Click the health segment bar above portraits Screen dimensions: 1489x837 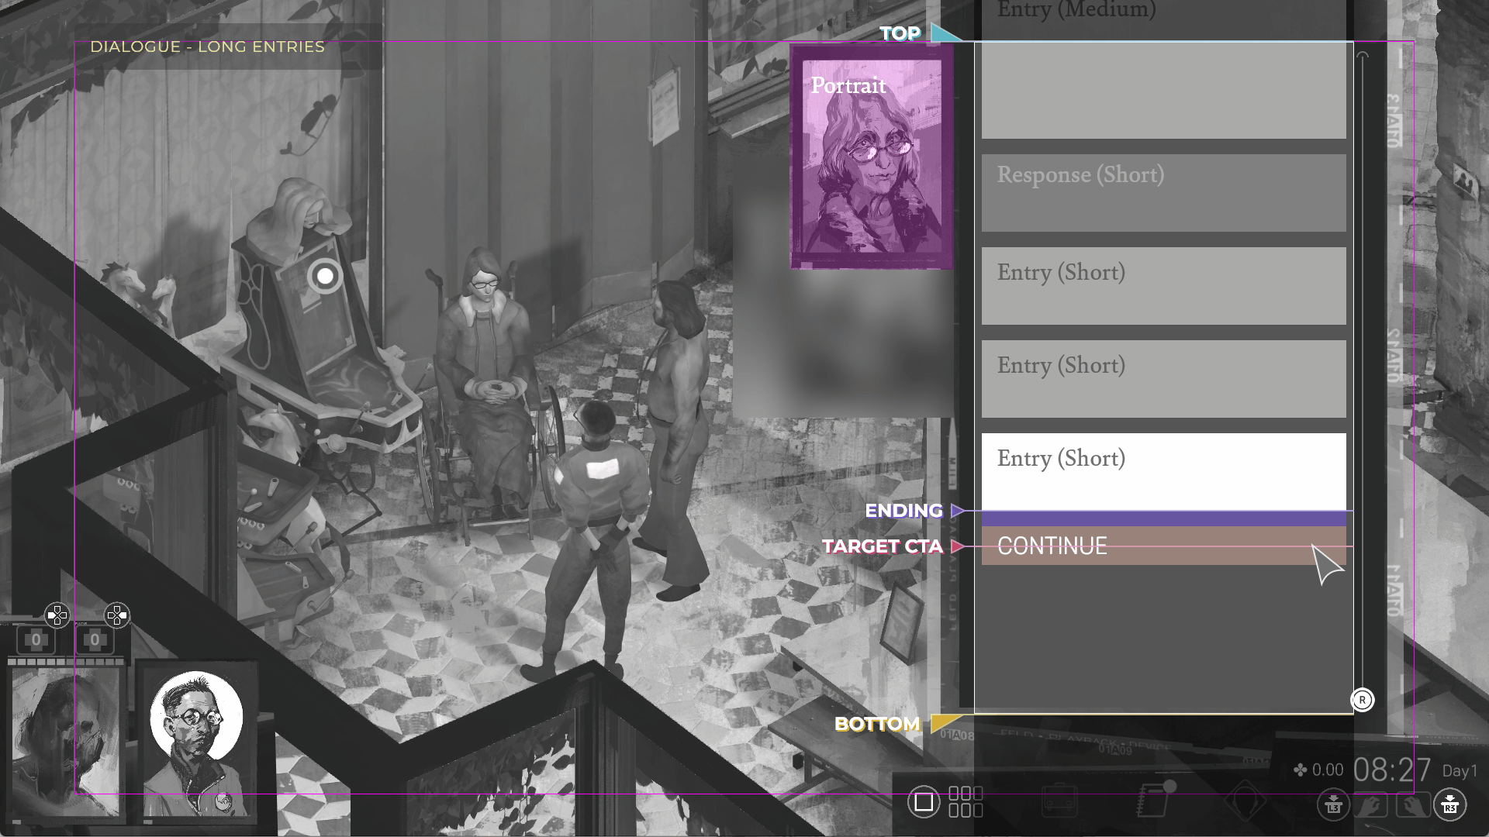[66, 662]
